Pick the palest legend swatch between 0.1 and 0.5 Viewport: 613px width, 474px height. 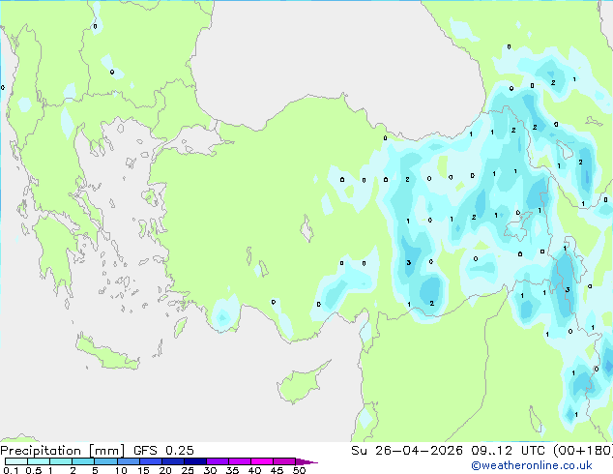[16, 461]
